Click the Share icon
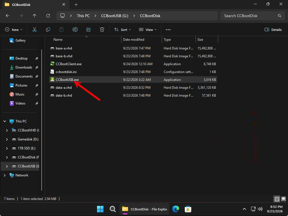 click(89, 29)
